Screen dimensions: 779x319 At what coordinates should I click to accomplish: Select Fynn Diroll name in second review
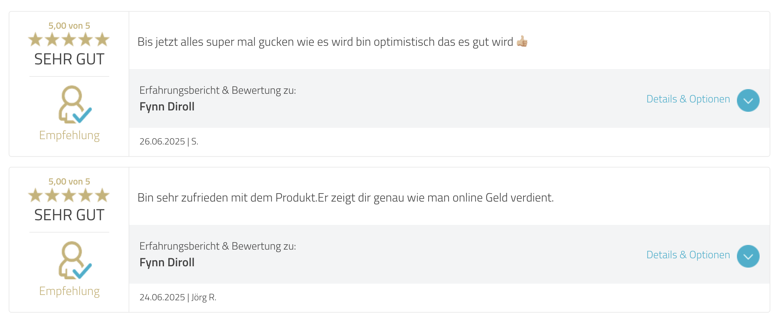(x=167, y=263)
